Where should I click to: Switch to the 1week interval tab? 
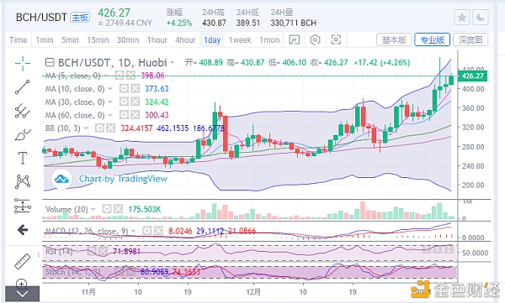pos(240,39)
